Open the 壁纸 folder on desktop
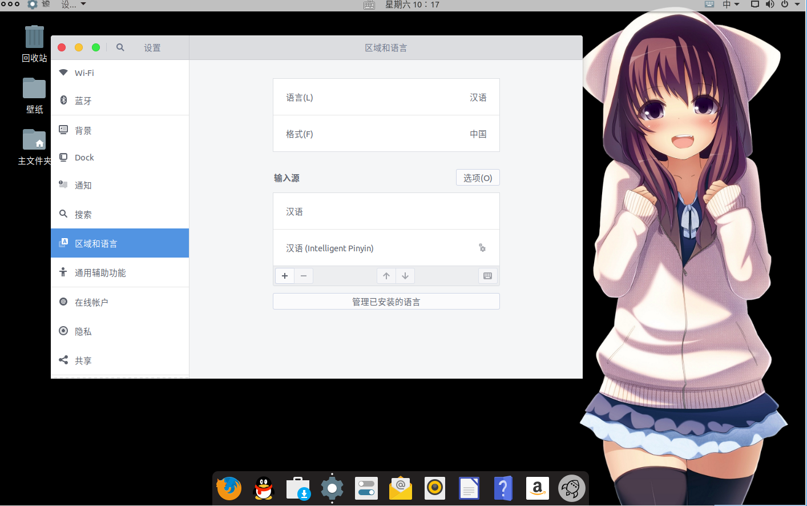The height and width of the screenshot is (506, 807). (34, 95)
